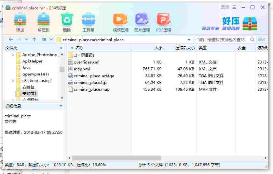
Task: Collapse the 详细信息 details panel
Action: [61, 106]
